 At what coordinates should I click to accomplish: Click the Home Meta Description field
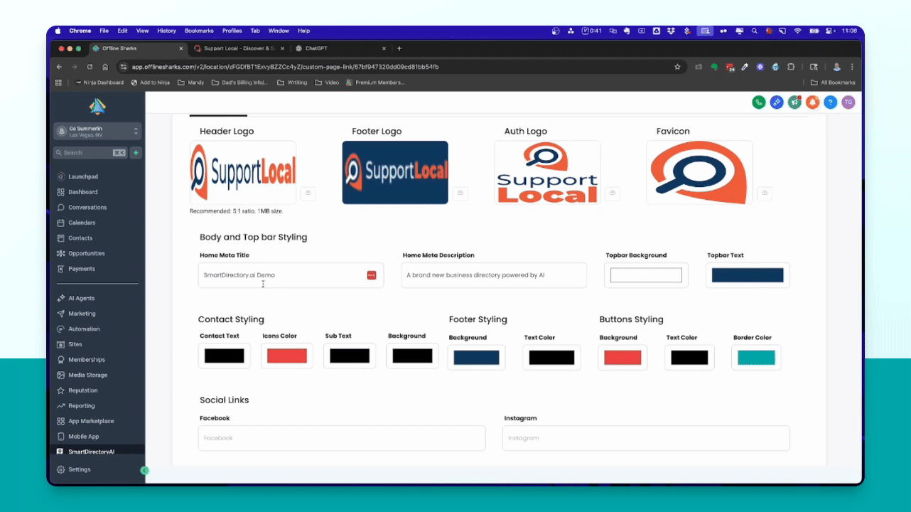pos(494,275)
